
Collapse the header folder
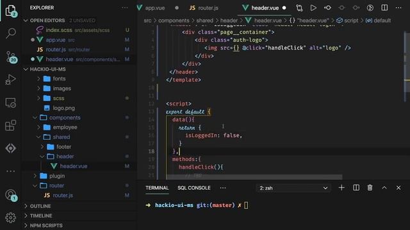click(x=42, y=157)
